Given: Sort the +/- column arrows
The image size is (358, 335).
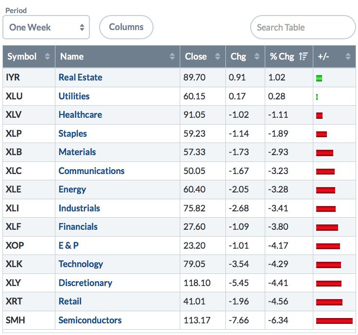Looking at the screenshot, I should [348, 57].
